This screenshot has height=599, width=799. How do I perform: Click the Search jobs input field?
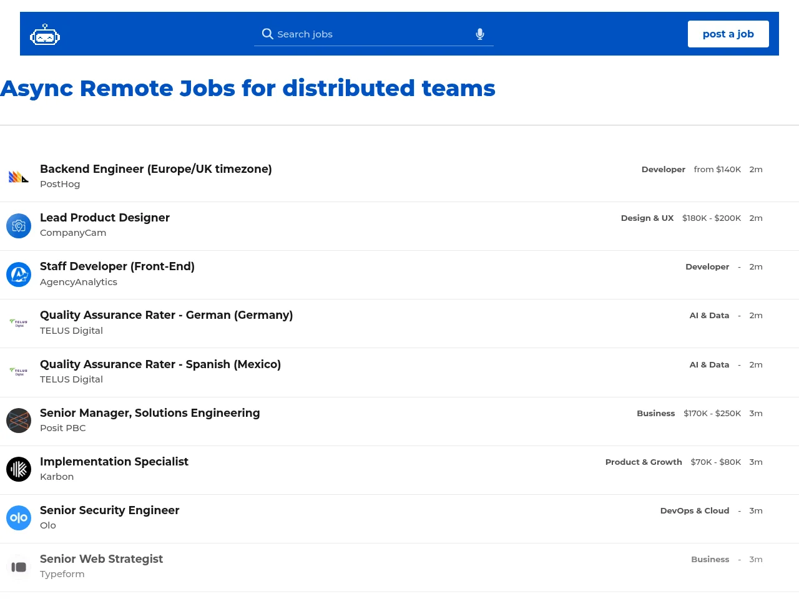374,34
